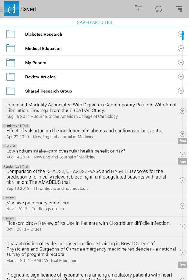Open options arrow for Massive pulmonary embolism

182,206
